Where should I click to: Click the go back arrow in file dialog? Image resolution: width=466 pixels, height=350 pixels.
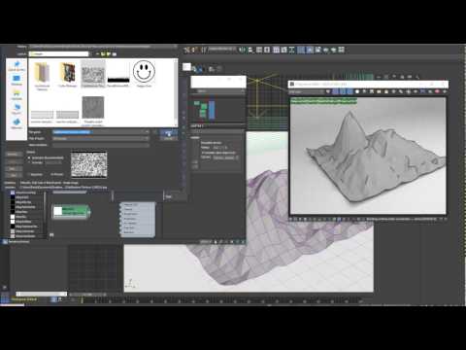pyautogui.click(x=97, y=53)
